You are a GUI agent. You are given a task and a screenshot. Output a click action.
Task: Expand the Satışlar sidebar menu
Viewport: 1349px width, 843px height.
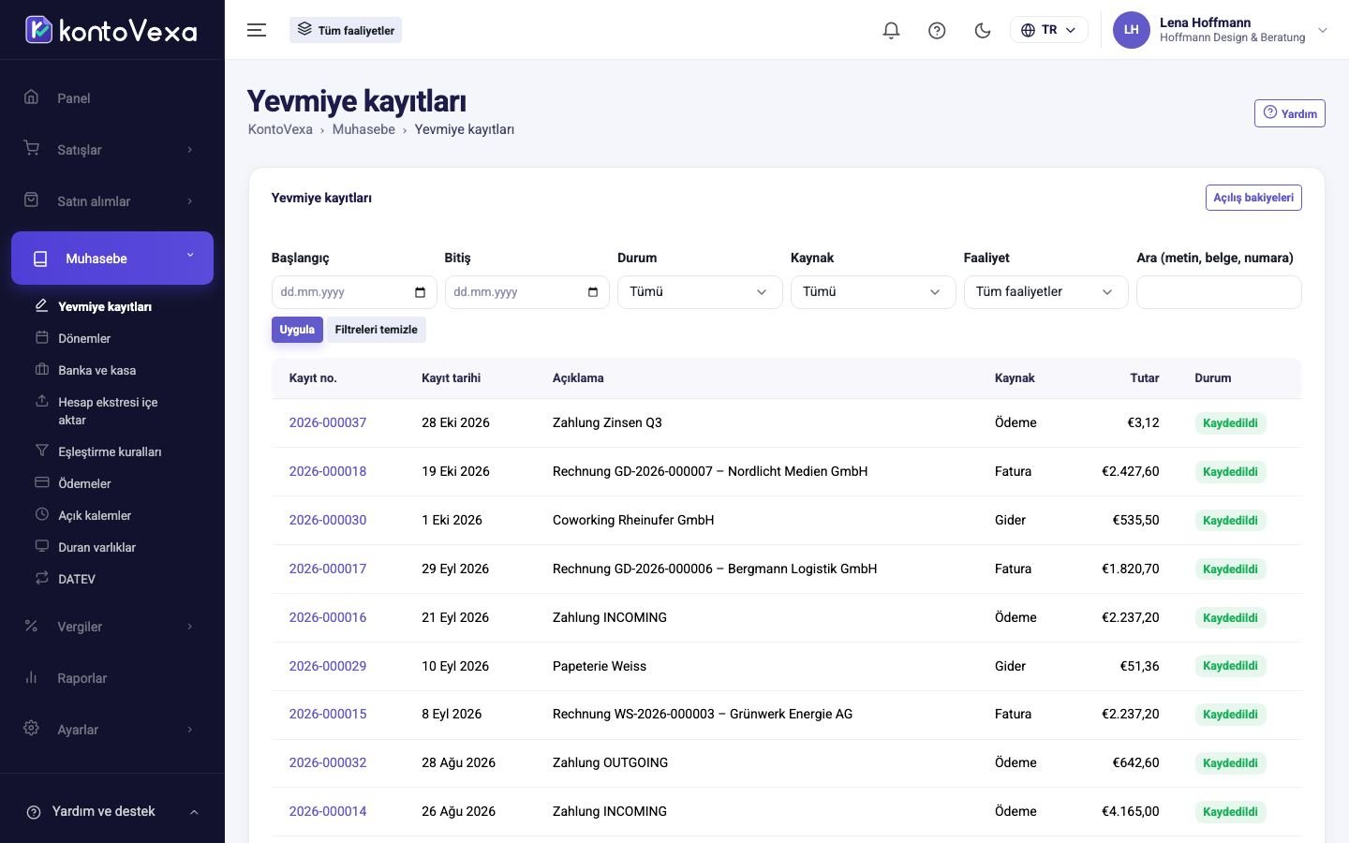click(112, 150)
